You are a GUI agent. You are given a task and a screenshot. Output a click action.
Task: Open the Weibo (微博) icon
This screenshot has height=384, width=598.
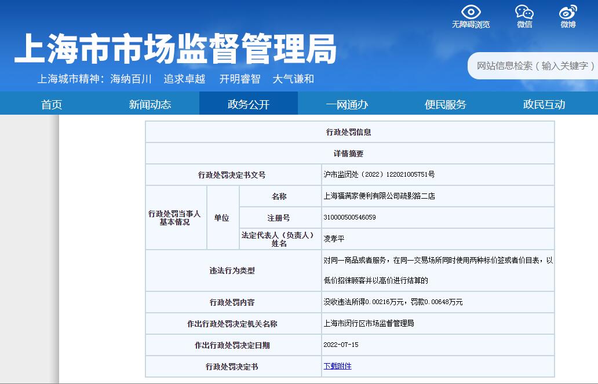point(568,12)
